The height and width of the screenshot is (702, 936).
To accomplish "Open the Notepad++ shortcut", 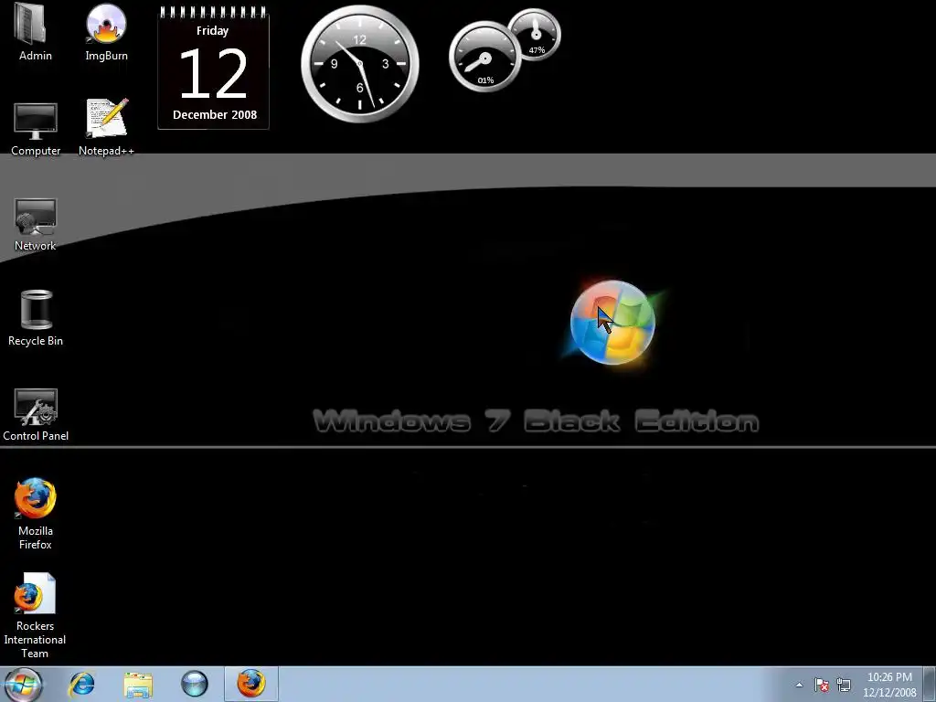I will pos(106,128).
